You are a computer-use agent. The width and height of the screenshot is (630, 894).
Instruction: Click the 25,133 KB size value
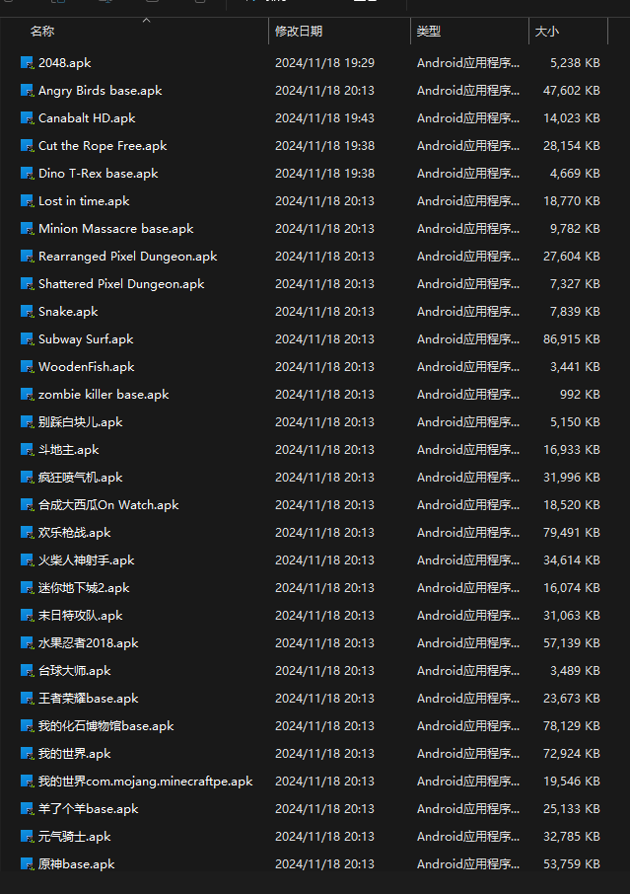pos(571,809)
